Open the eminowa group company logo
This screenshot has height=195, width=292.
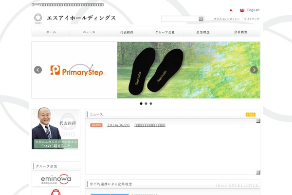(56, 179)
